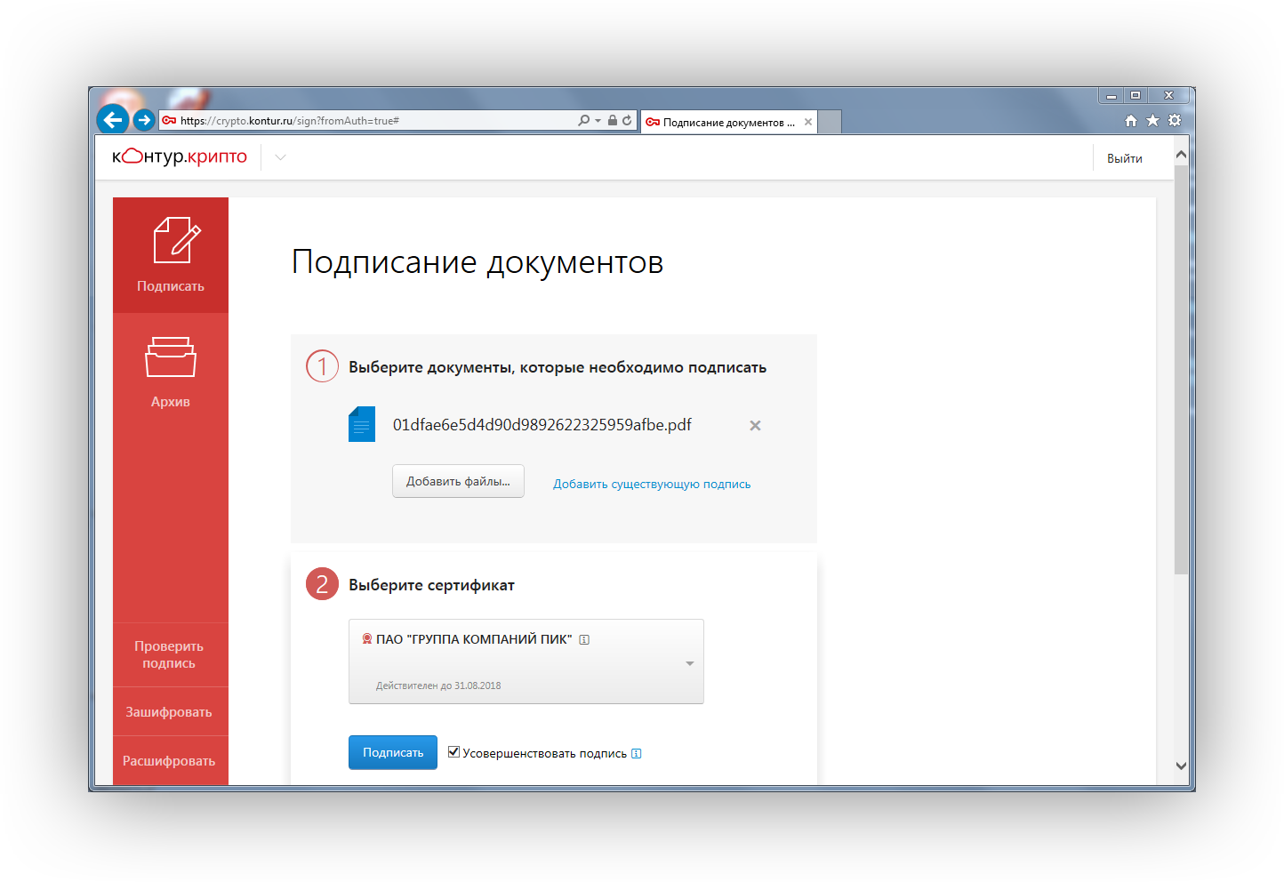This screenshot has height=882, width=1284.
Task: Click the Добавить файлы... button
Action: coord(458,481)
